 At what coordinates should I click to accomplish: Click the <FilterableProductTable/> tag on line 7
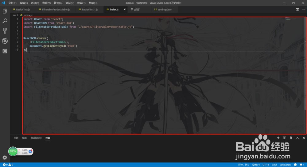(x=49, y=42)
